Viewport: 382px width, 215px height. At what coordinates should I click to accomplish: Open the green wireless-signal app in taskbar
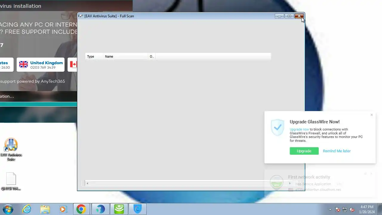(119, 209)
